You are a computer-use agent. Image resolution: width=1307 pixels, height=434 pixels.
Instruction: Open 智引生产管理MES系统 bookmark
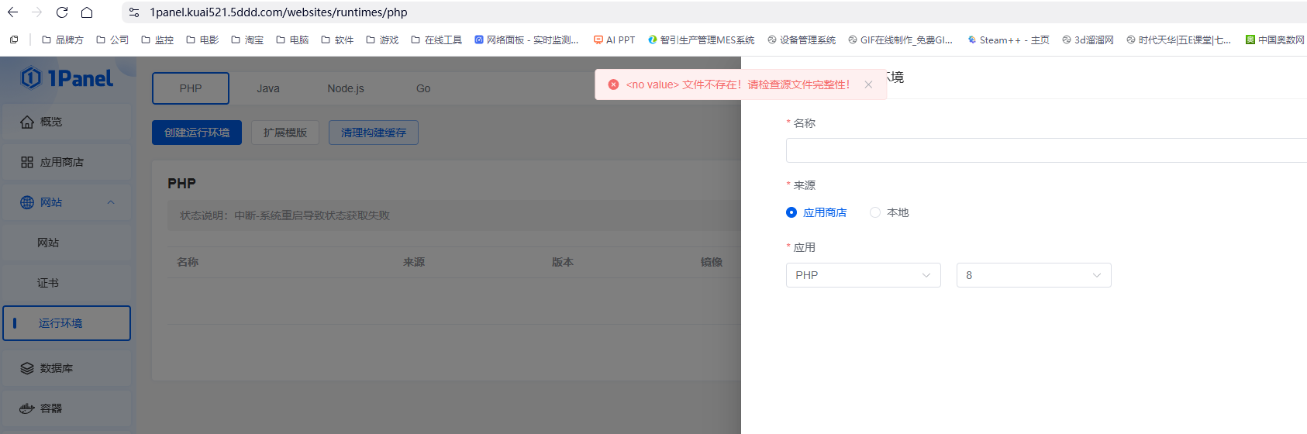pyautogui.click(x=701, y=40)
